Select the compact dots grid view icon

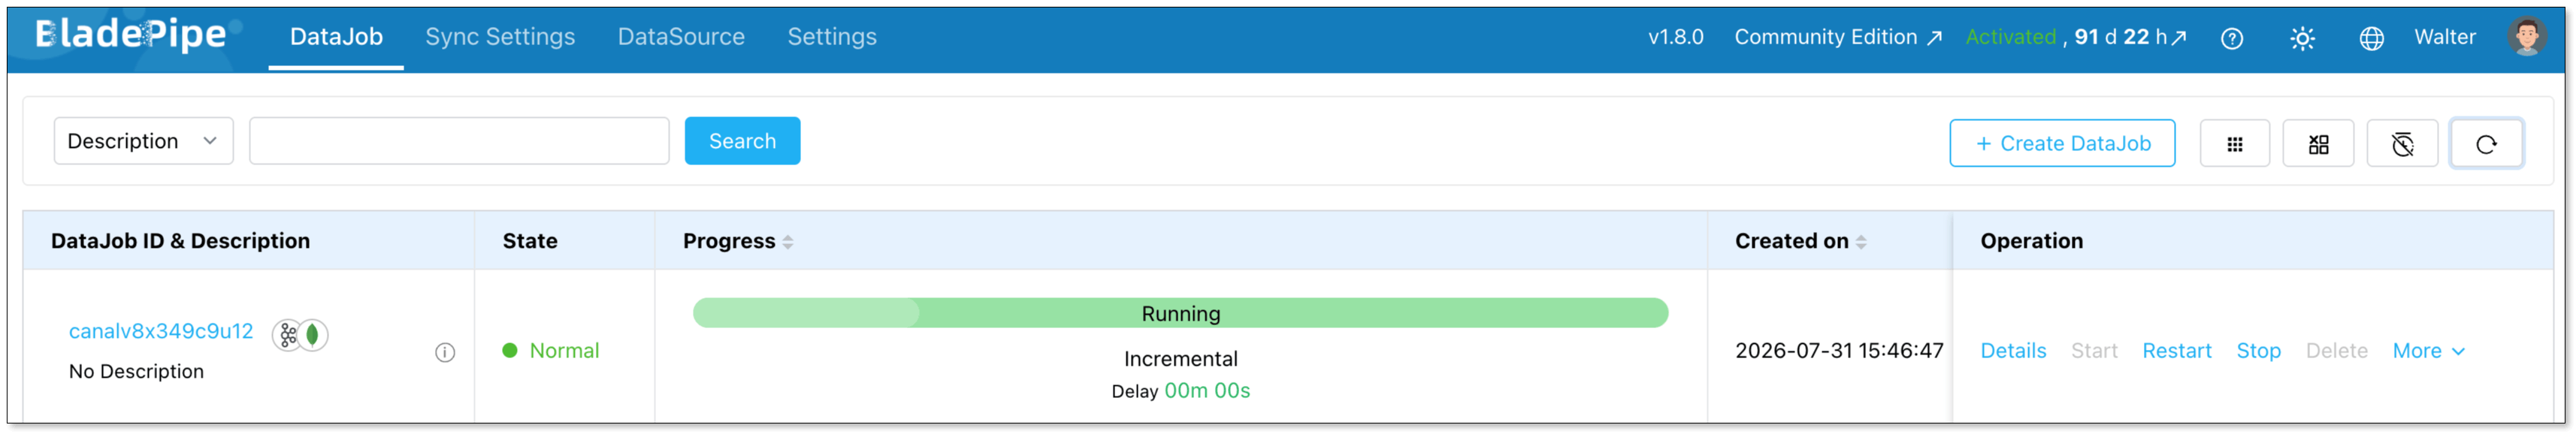[x=2234, y=144]
